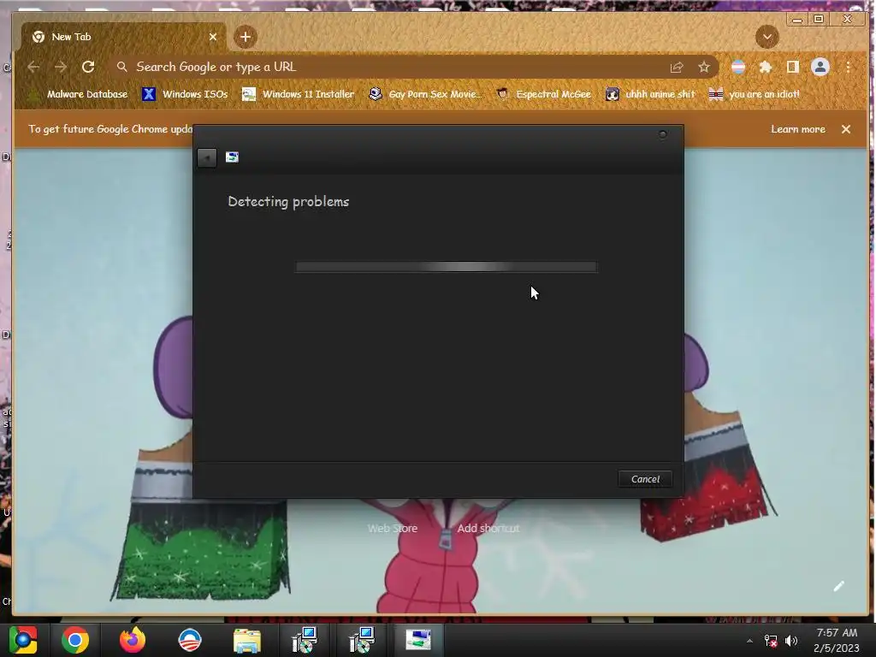
Task: Expand the tab search dropdown chevron
Action: click(x=767, y=37)
